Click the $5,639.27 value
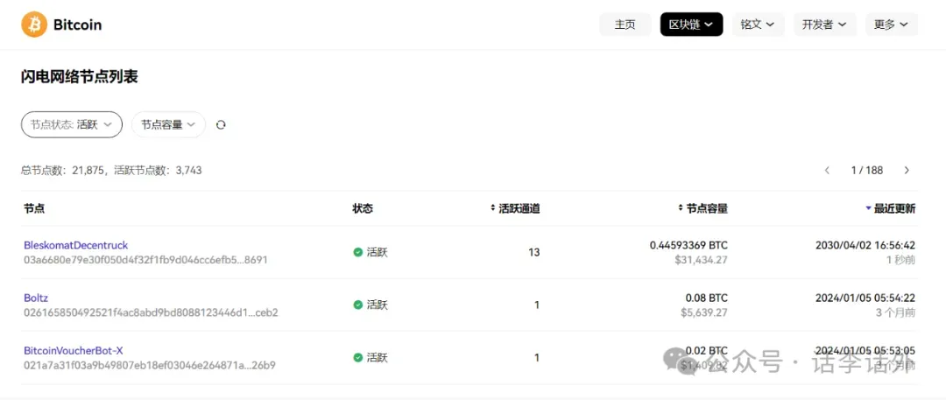 click(x=706, y=313)
